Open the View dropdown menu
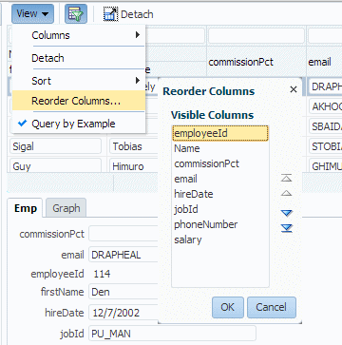The image size is (342, 345). pos(32,13)
